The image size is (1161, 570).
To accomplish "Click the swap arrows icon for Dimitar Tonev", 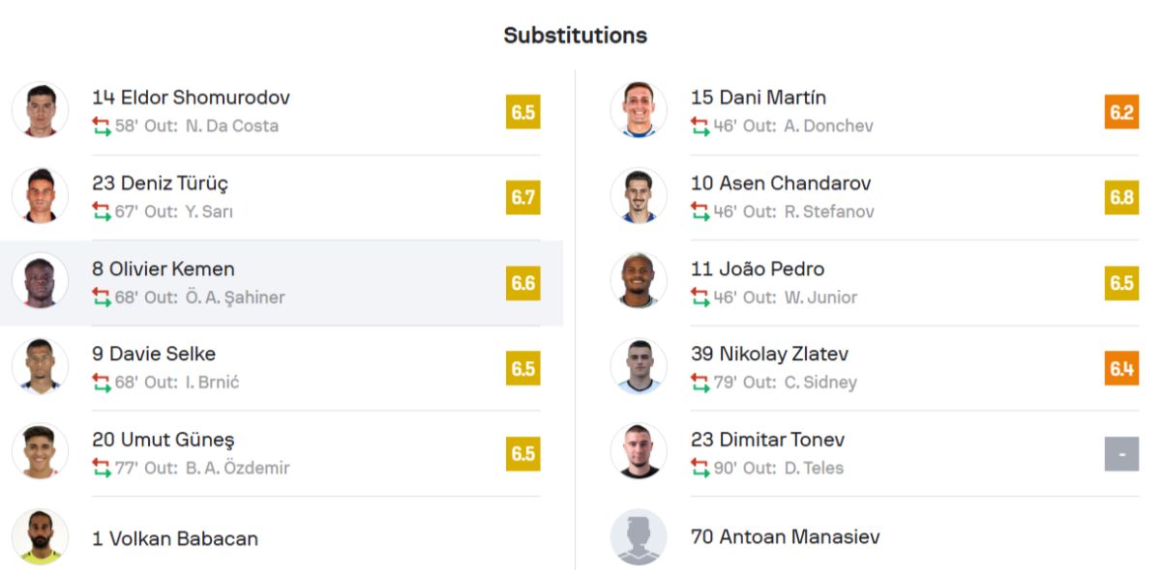I will [700, 468].
